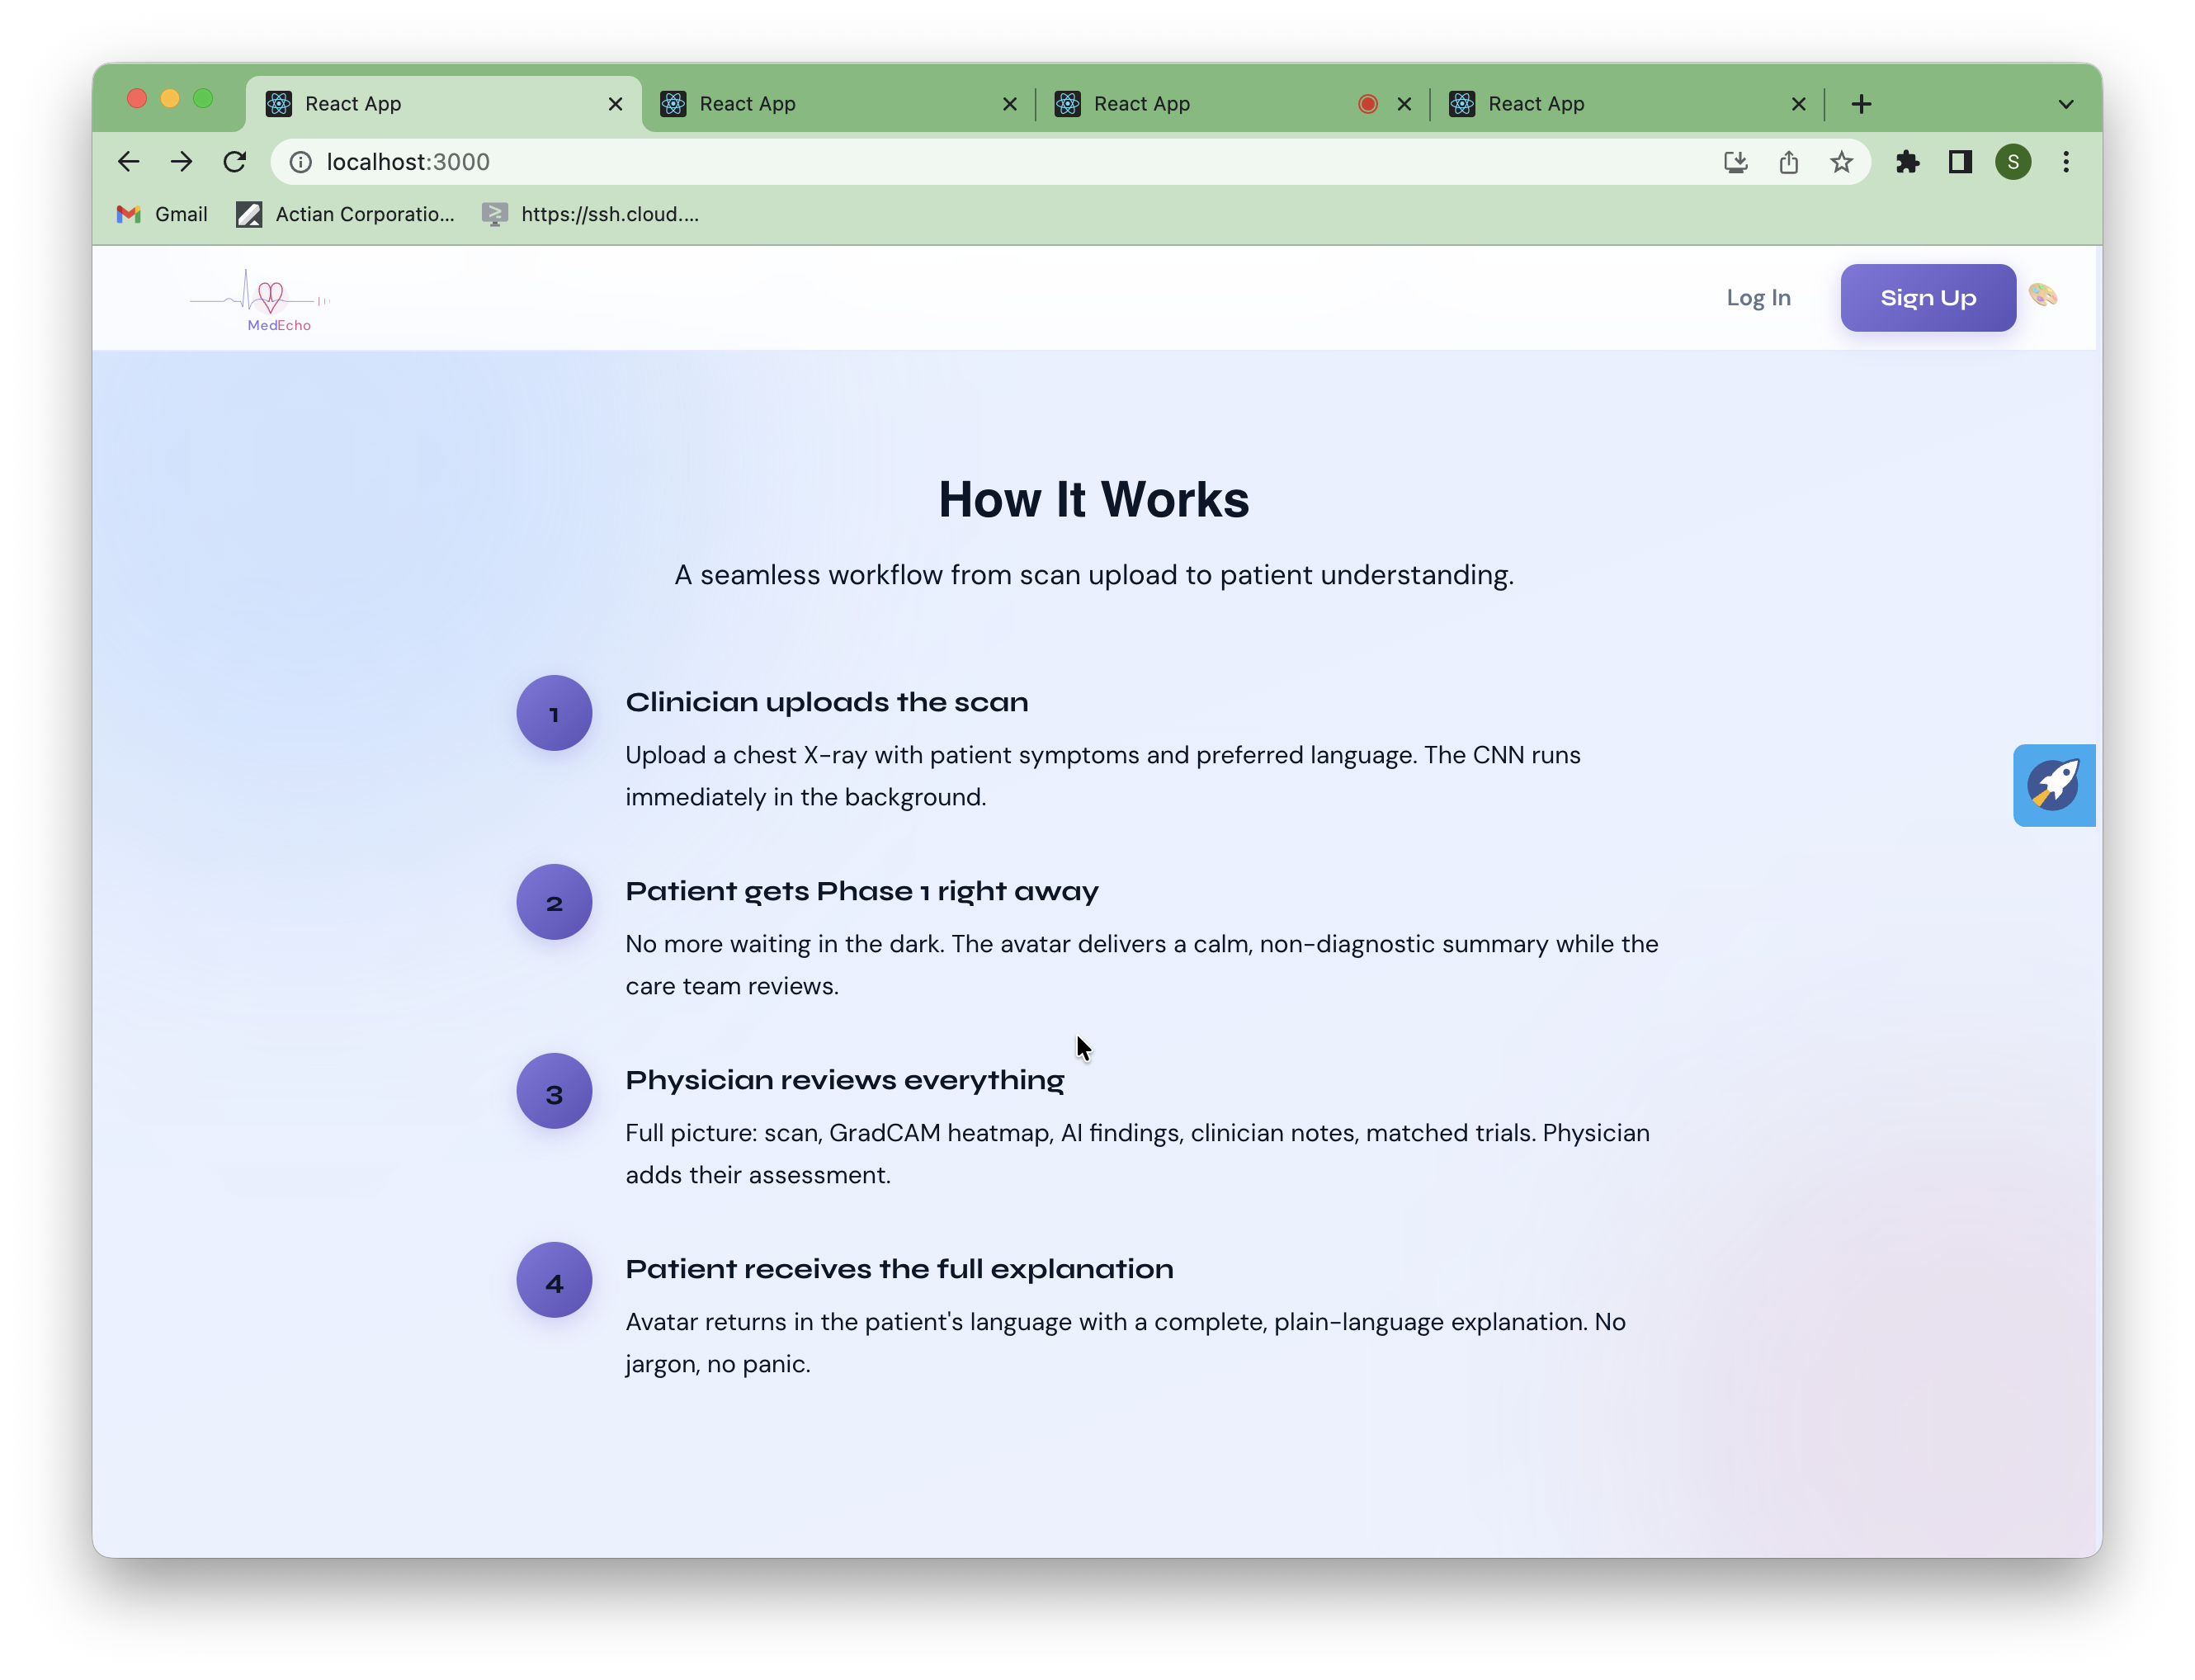Open the profile avatar S menu

2013,162
